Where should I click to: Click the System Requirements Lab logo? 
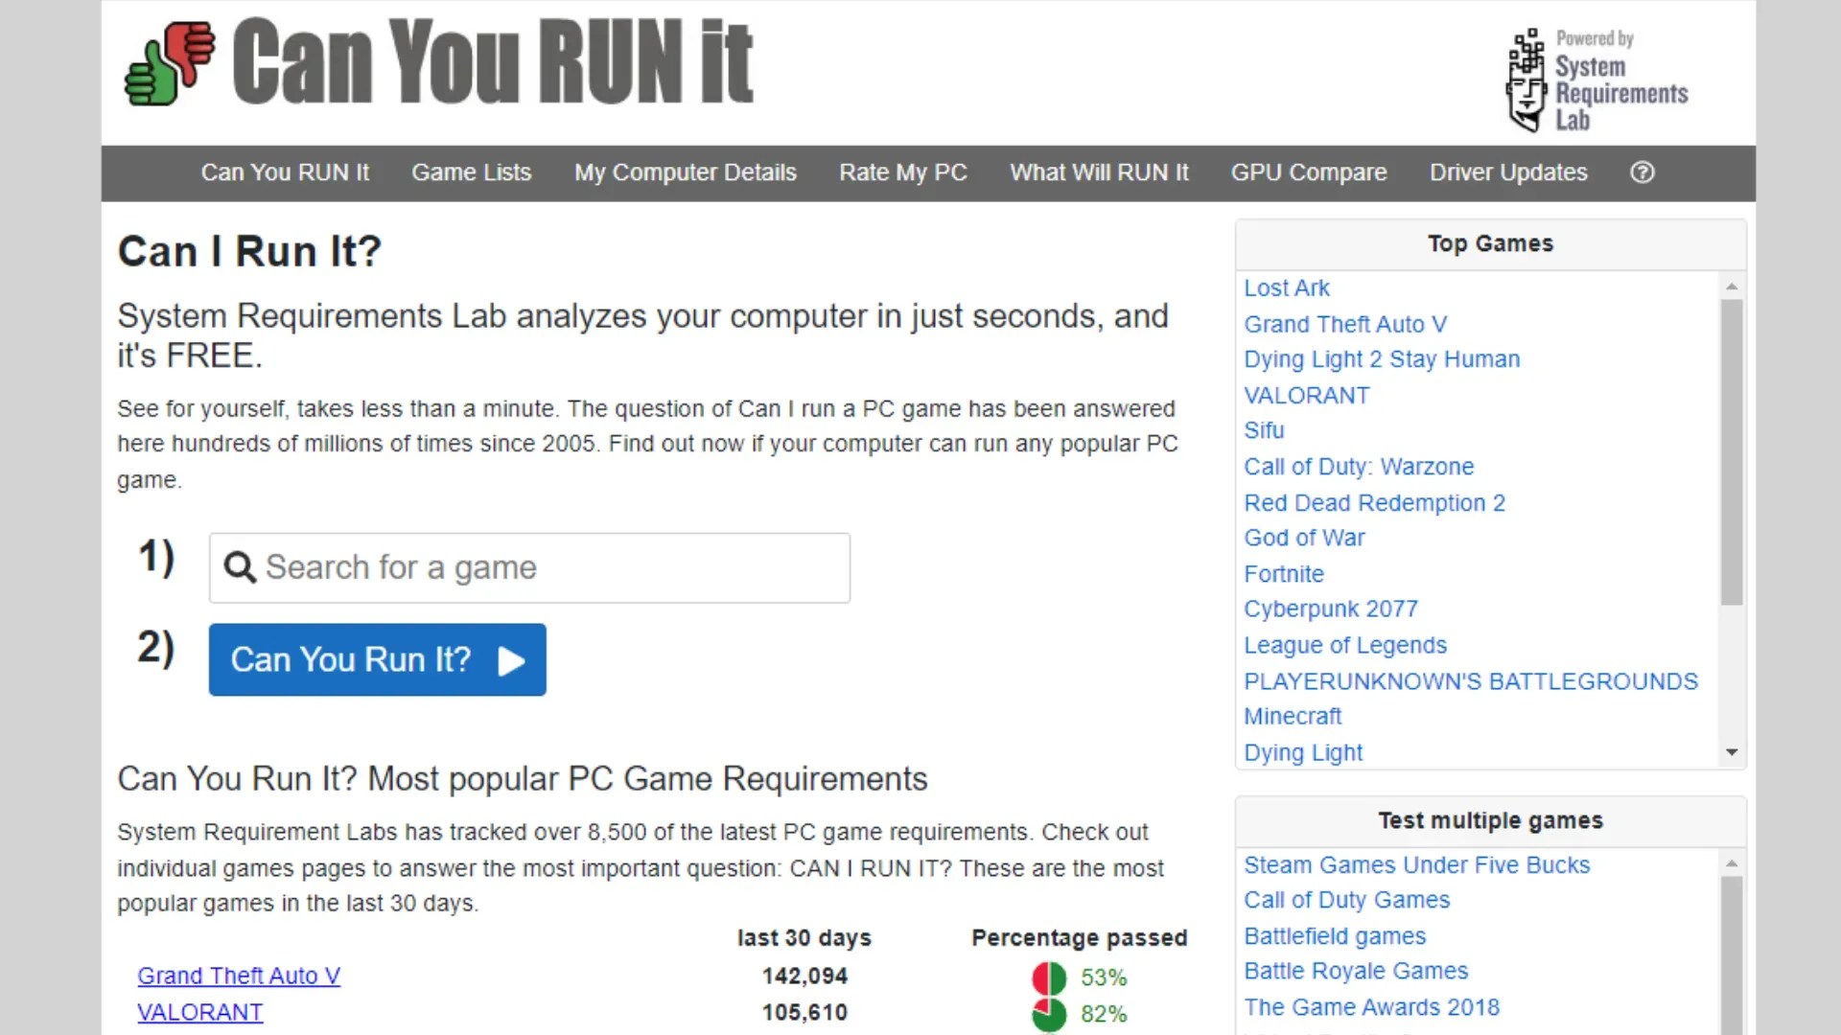coord(1595,79)
